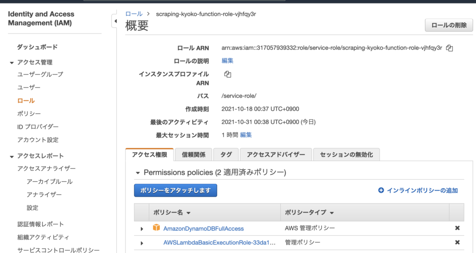Detach the AmazonDynamoDBFullAccess policy with its X
Screen dimensions: 476x253
457,228
